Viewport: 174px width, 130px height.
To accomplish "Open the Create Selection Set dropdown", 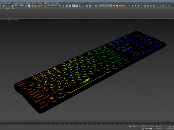I will click(53, 5).
